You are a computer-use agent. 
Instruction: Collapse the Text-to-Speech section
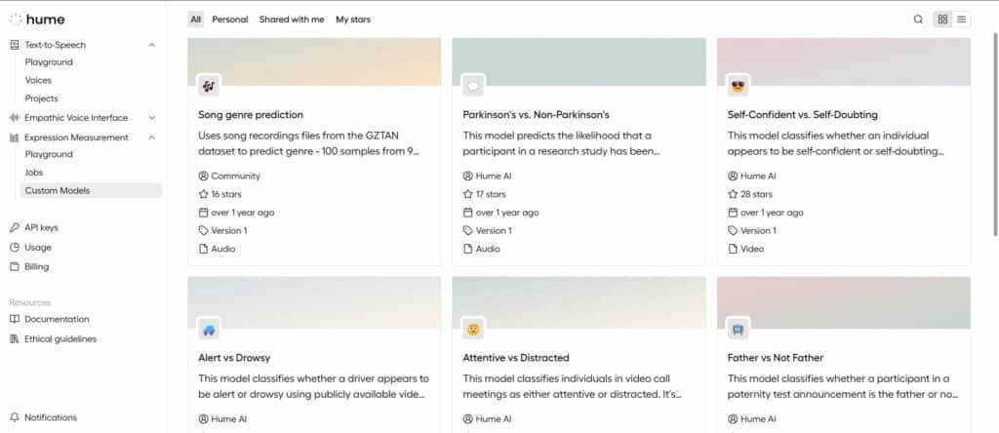151,45
